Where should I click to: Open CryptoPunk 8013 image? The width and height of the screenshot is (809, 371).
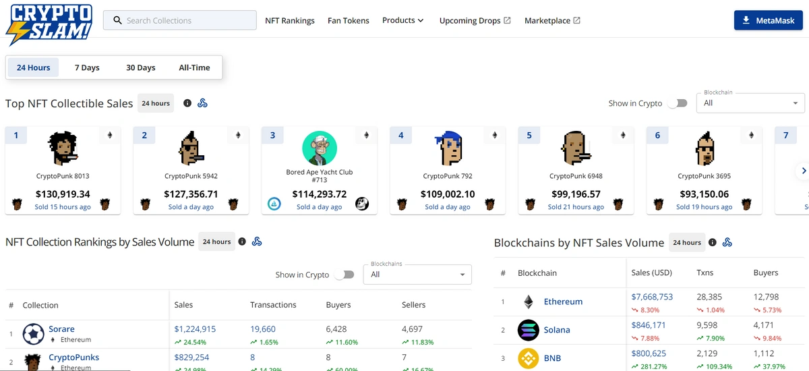(x=63, y=148)
